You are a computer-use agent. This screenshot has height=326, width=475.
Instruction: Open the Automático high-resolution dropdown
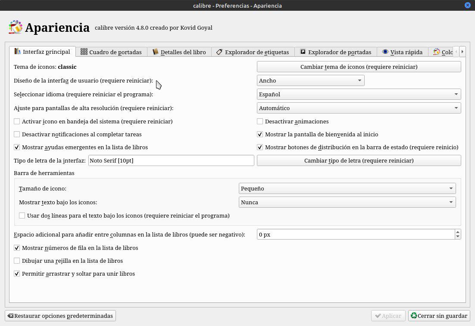359,108
